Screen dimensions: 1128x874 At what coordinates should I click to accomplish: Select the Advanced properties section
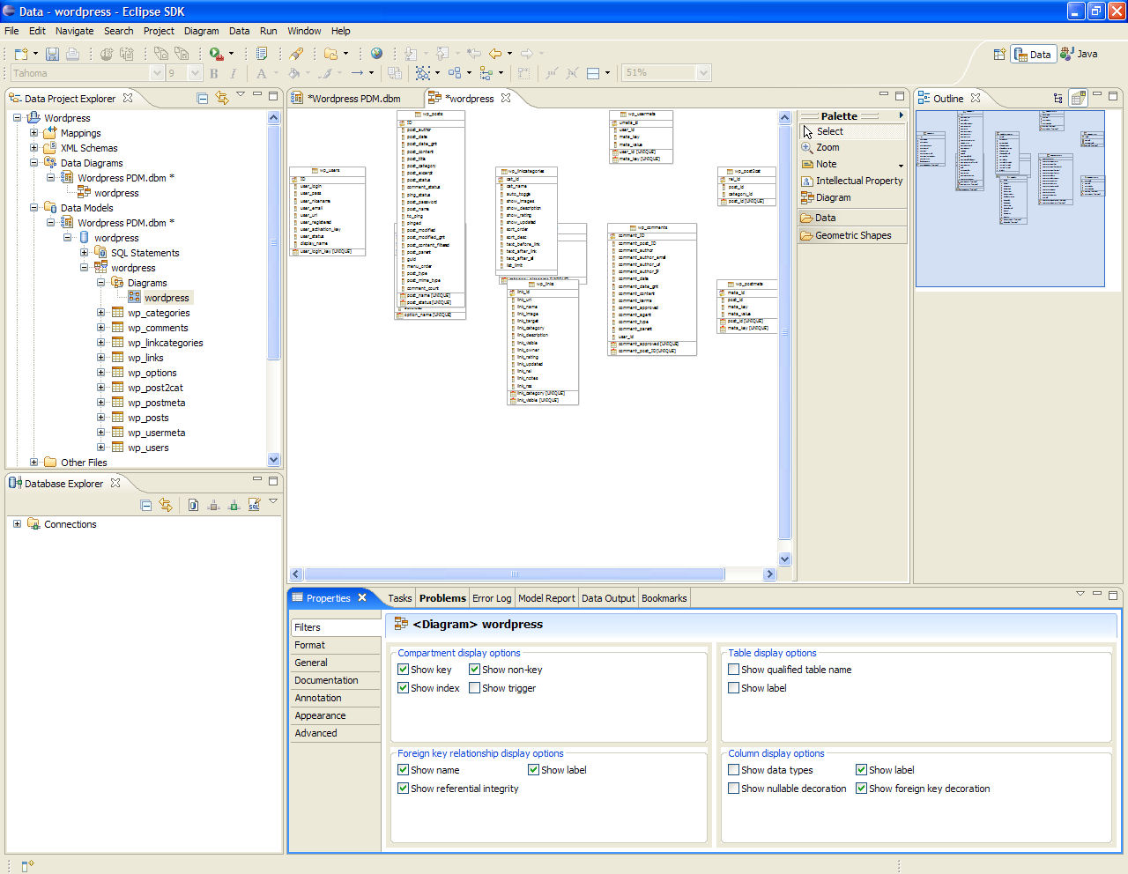(336, 733)
